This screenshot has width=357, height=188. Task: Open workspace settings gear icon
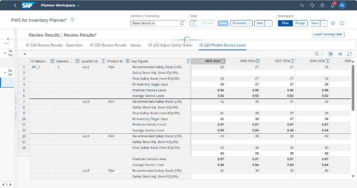tap(333, 23)
